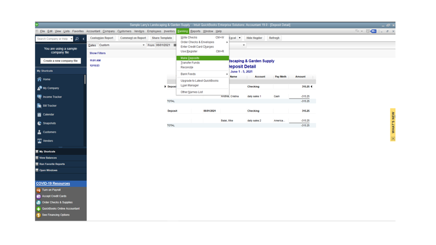Click Open Windows section icon
The image size is (436, 245).
click(x=37, y=170)
